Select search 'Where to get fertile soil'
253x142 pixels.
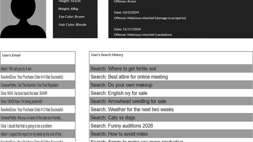click(x=171, y=69)
